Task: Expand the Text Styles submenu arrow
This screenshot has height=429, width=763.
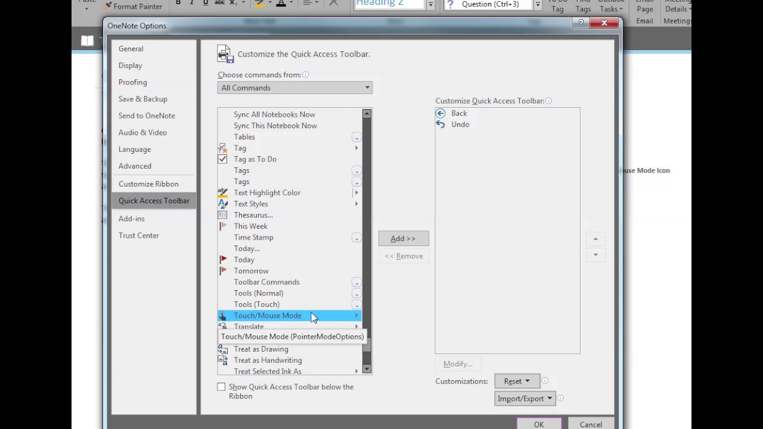Action: point(356,204)
